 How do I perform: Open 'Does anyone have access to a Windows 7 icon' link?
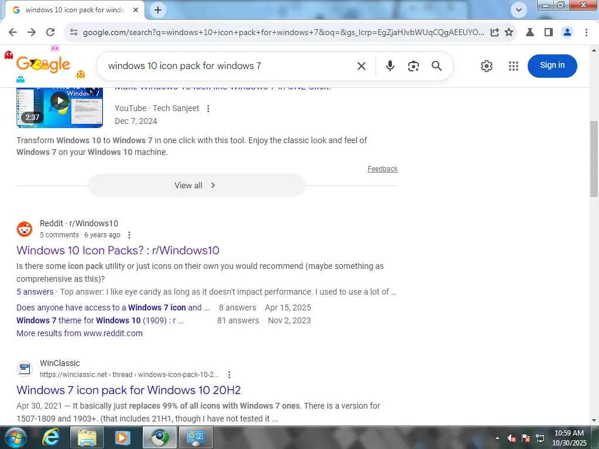click(113, 308)
